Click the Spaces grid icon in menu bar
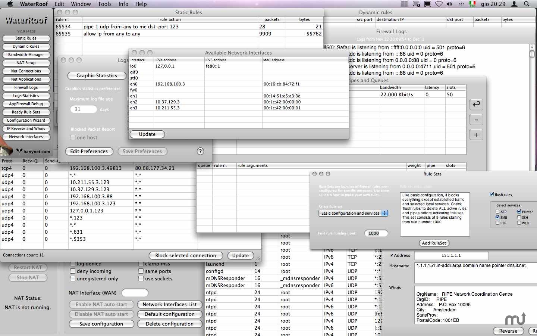The image size is (537, 336). pos(404,4)
